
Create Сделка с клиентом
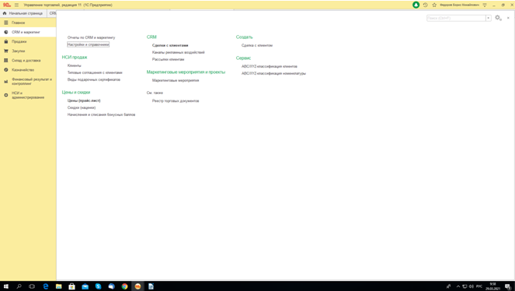[257, 45]
